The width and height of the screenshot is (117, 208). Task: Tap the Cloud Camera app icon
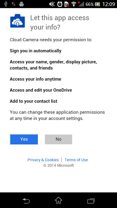17,21
